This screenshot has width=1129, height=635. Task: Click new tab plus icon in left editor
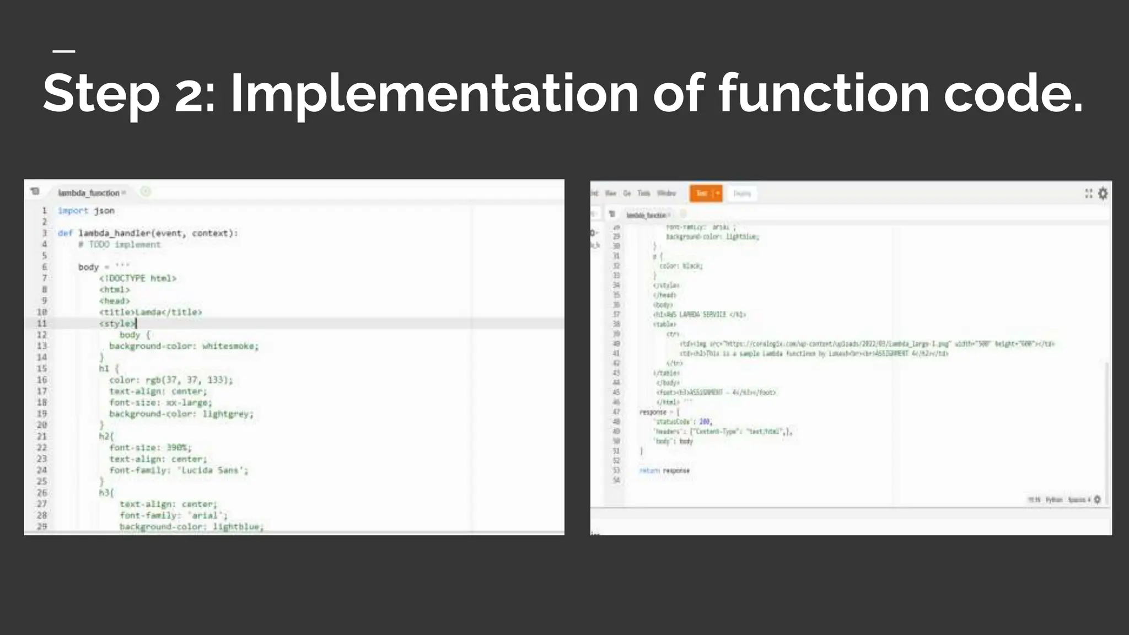click(146, 192)
